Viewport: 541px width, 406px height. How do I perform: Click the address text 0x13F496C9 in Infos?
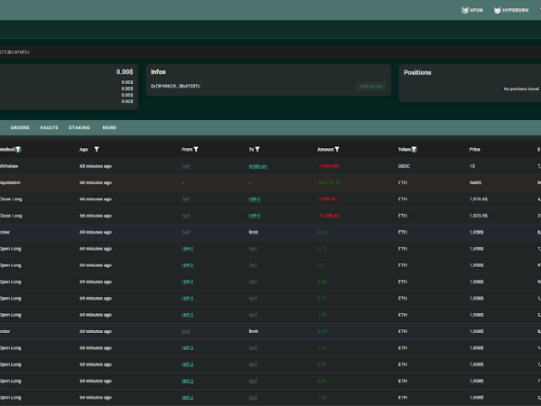(175, 87)
